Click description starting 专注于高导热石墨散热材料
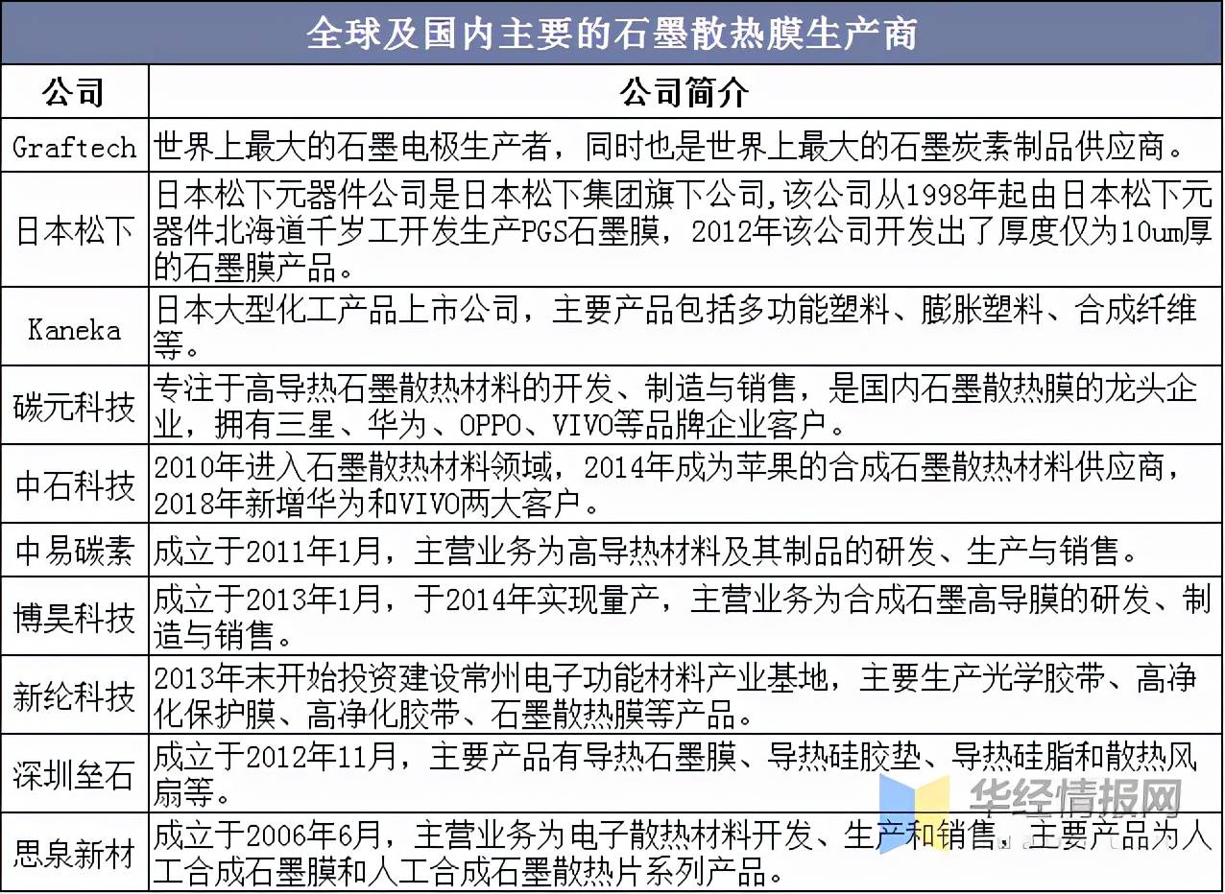The height and width of the screenshot is (894, 1225). tap(685, 405)
